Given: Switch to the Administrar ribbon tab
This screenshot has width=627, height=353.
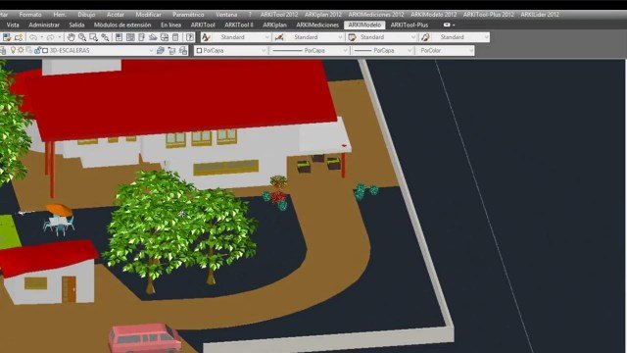Looking at the screenshot, I should (44, 25).
